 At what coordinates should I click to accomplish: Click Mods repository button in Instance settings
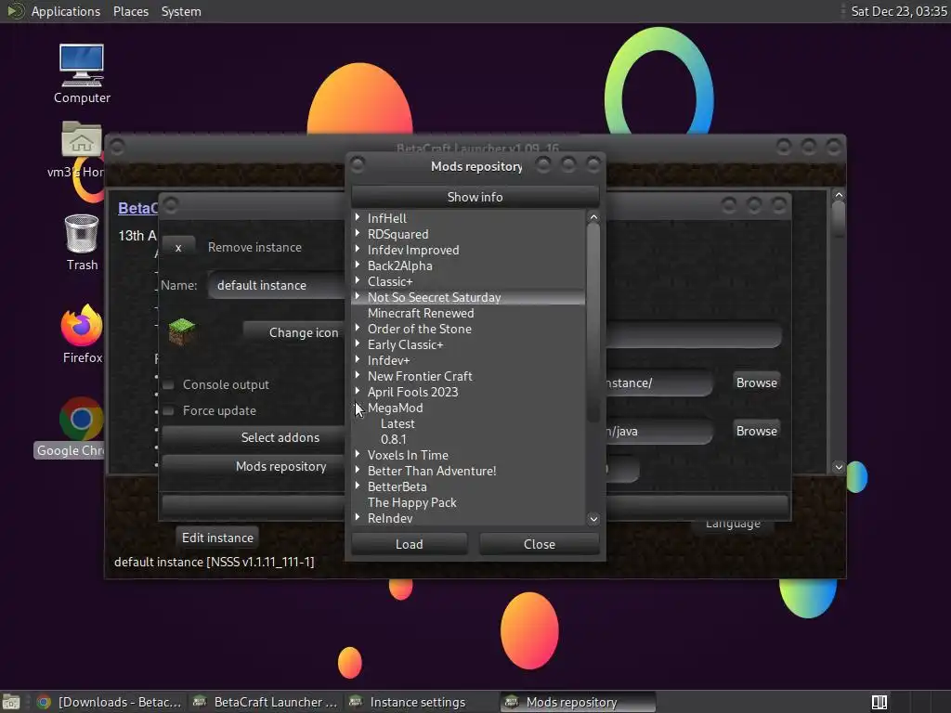coord(254,466)
